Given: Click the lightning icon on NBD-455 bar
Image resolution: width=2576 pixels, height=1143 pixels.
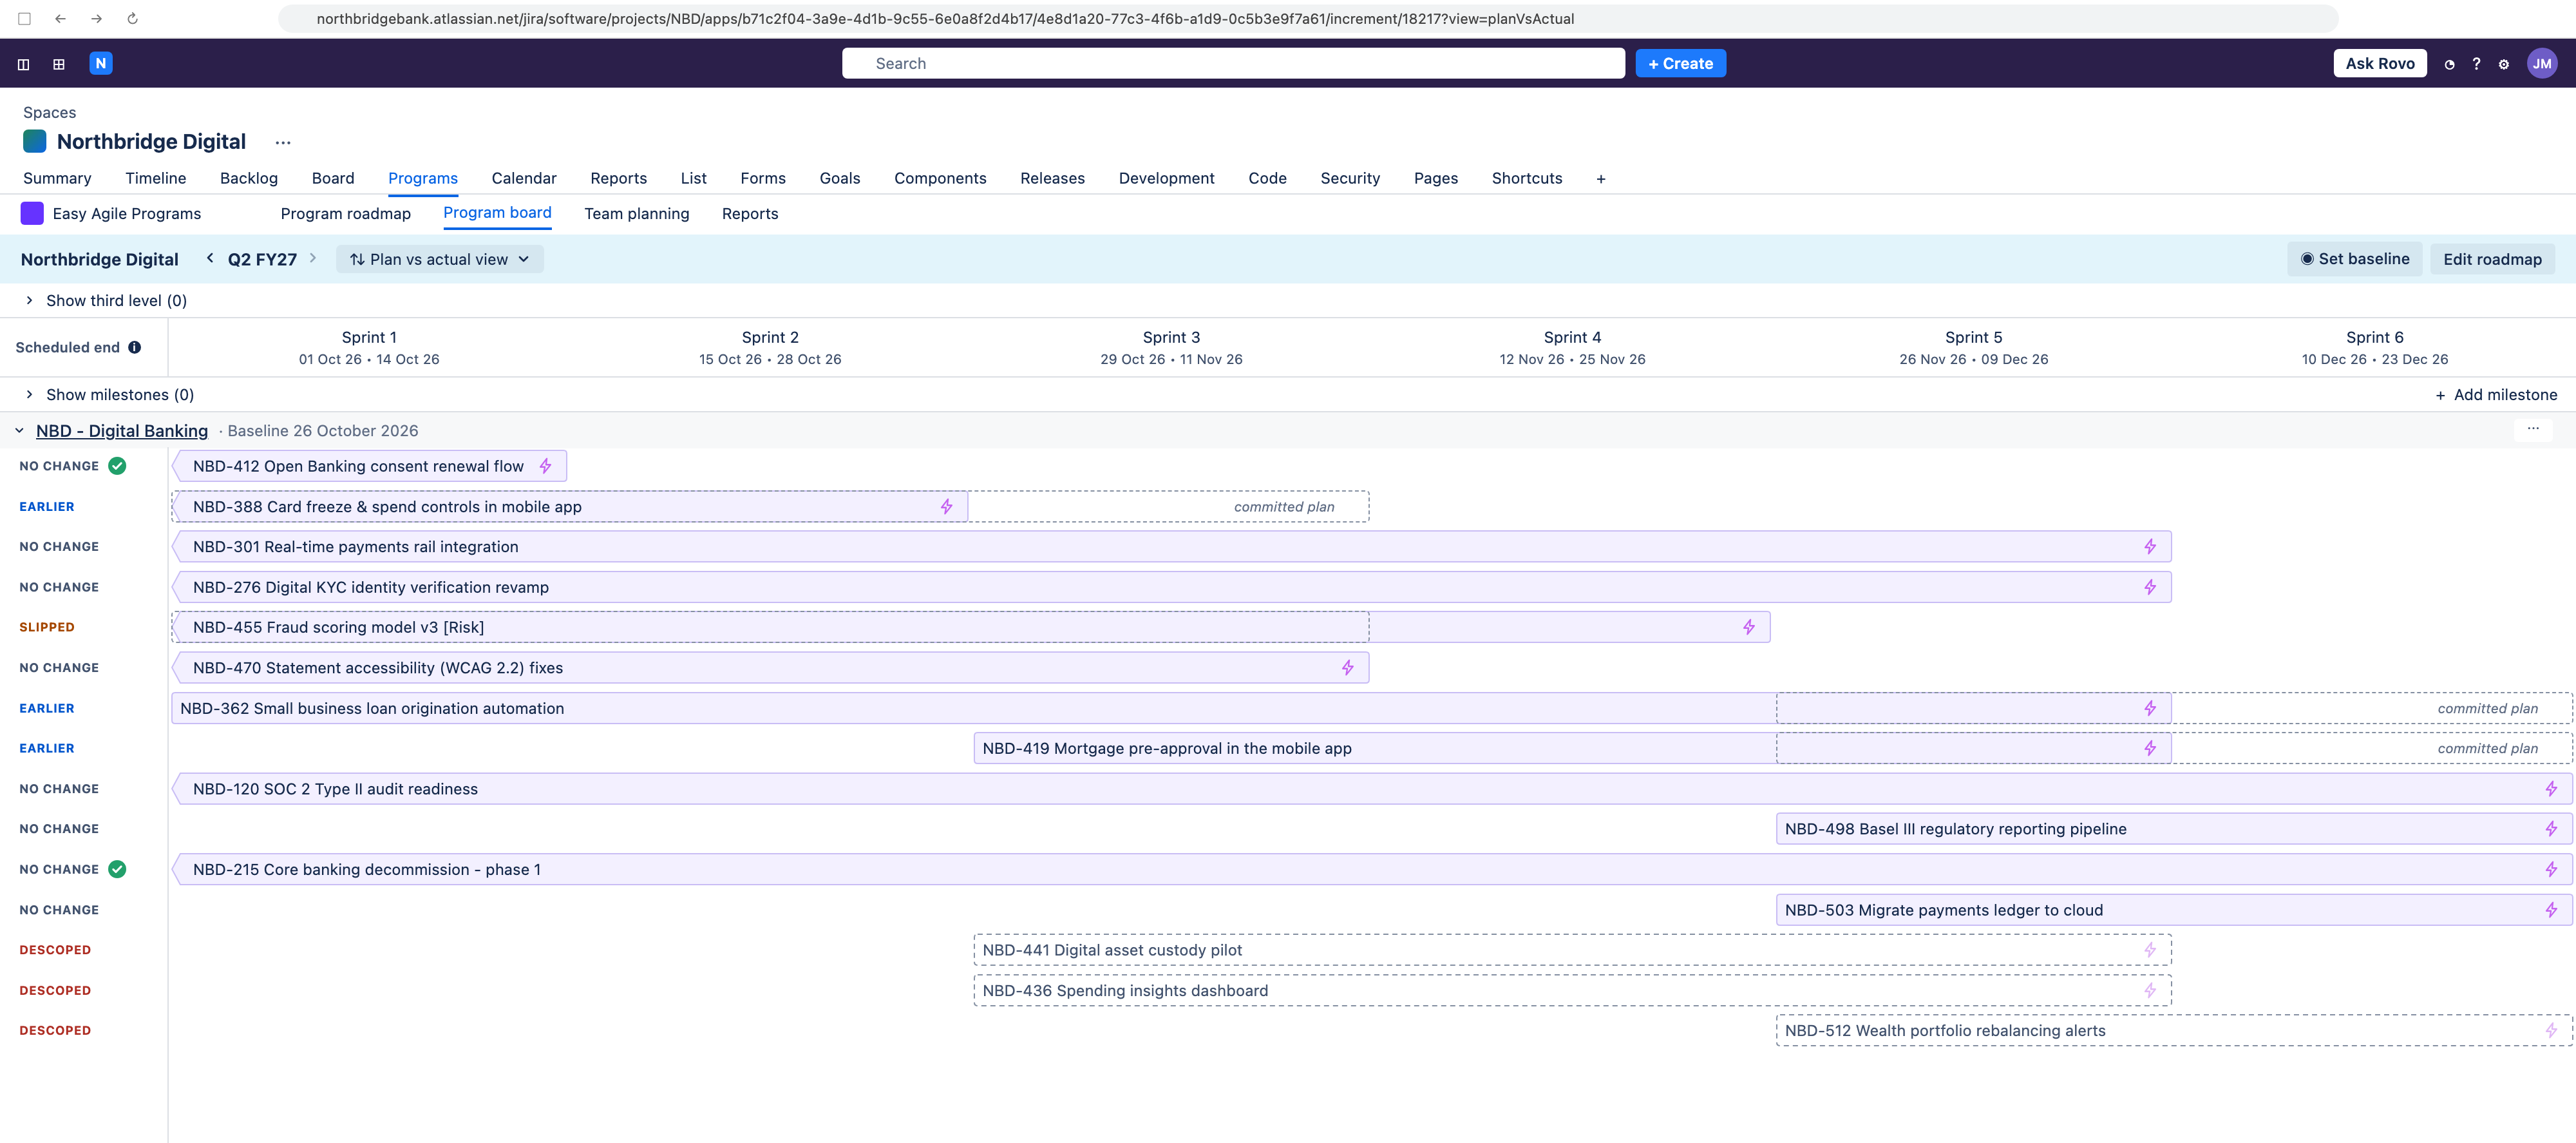Looking at the screenshot, I should pyautogui.click(x=1748, y=628).
